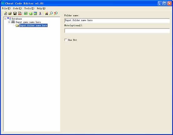Open the File menu

tap(6, 8)
